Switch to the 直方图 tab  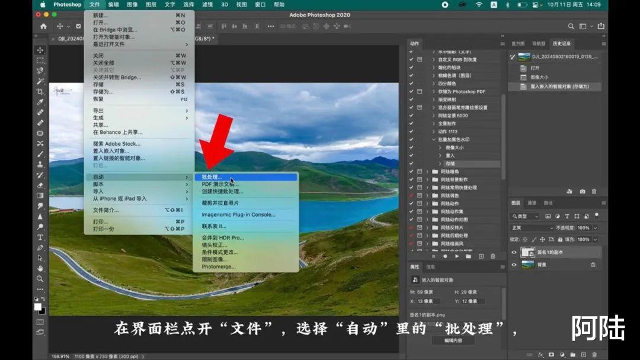[x=519, y=44]
